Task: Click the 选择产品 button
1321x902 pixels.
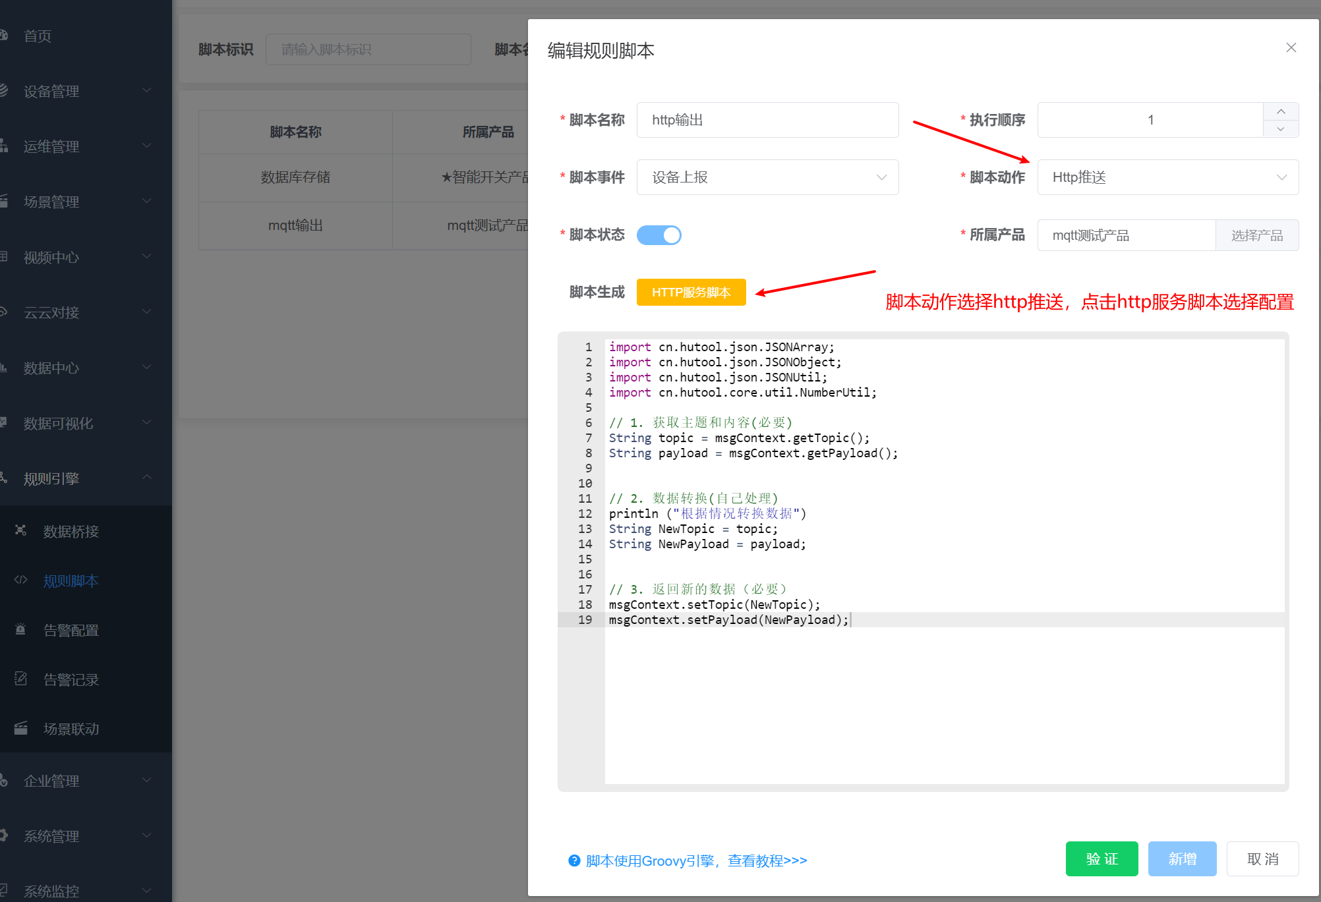Action: [1256, 235]
